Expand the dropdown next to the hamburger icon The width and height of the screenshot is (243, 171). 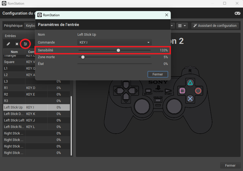pos(184,25)
